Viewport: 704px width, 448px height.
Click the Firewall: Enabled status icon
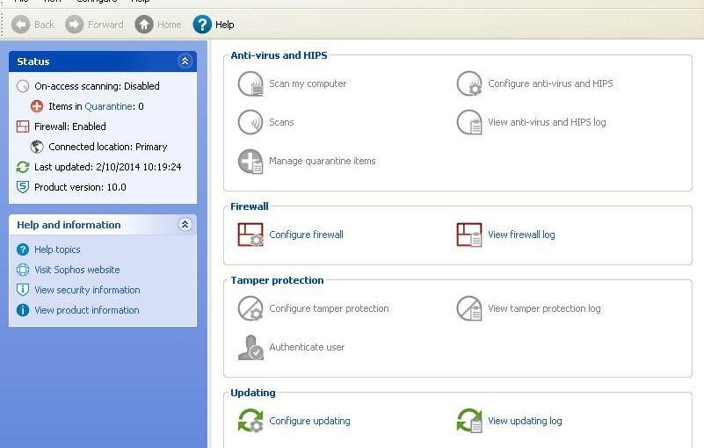23,126
